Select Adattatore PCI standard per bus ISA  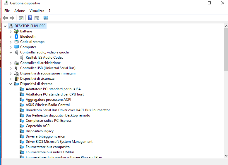pyautogui.click(x=53, y=89)
